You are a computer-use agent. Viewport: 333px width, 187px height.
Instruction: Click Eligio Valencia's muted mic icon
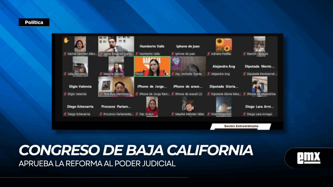65,94
